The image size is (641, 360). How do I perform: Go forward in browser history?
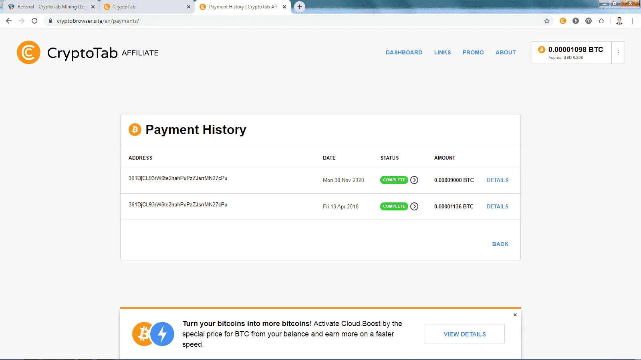click(22, 21)
